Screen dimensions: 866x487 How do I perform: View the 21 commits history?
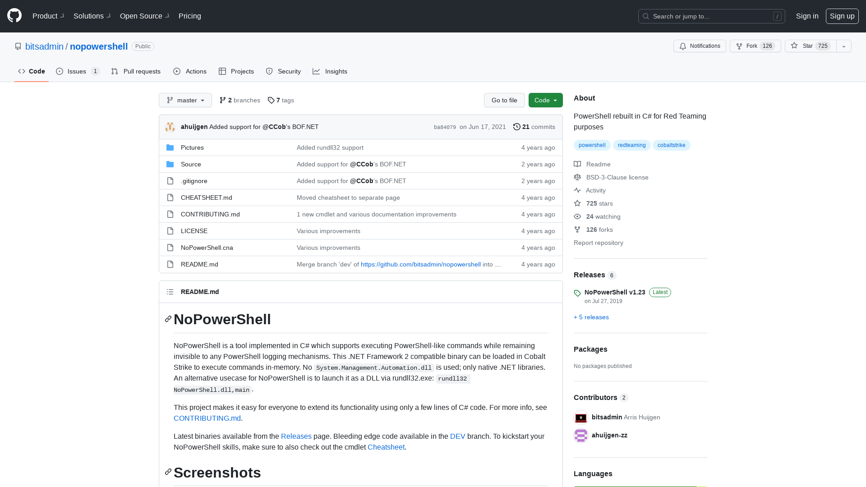pyautogui.click(x=534, y=127)
